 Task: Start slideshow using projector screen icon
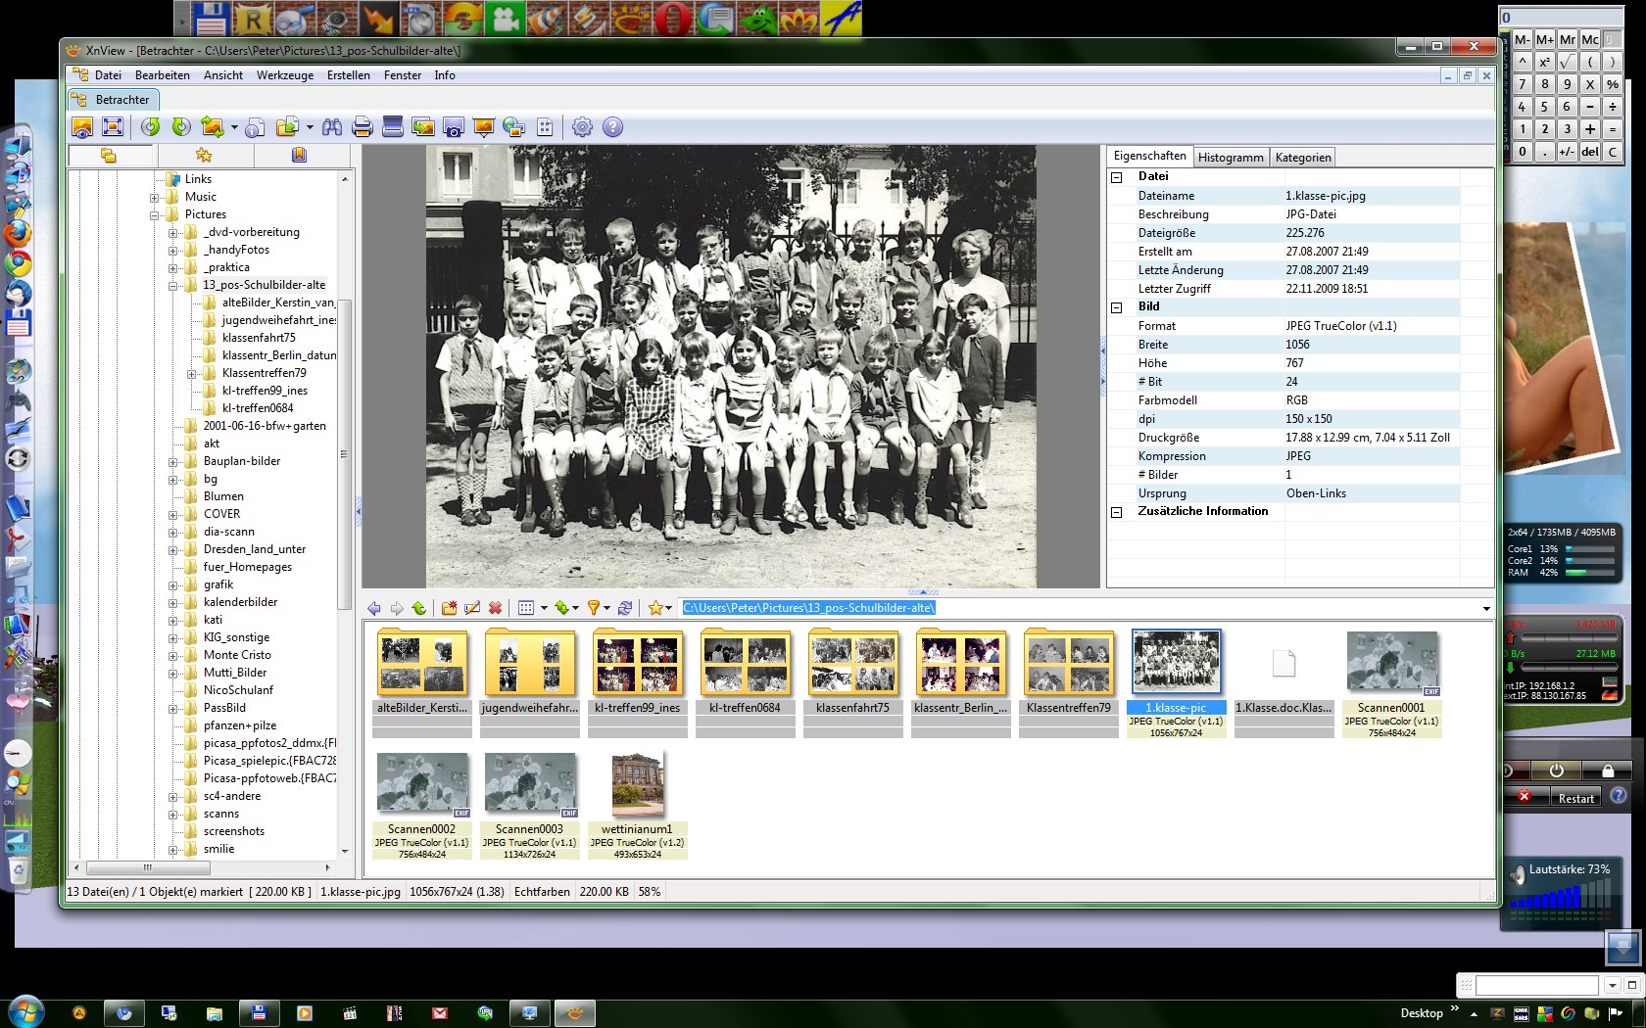(483, 127)
